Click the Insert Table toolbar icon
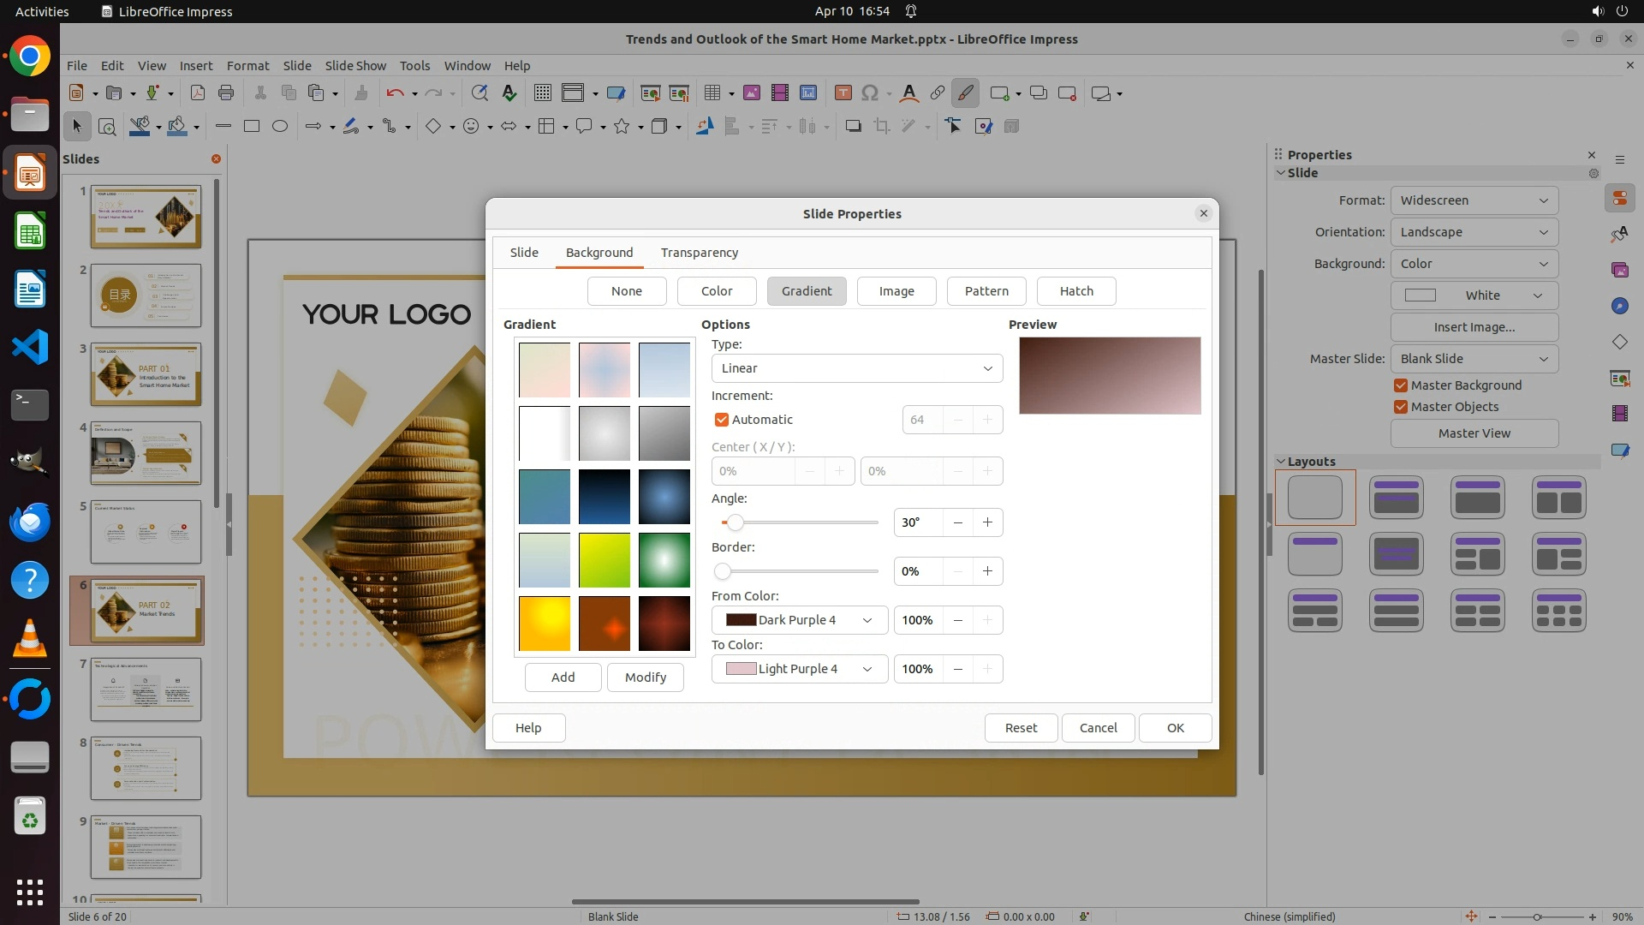This screenshot has height=925, width=1644. tap(711, 93)
